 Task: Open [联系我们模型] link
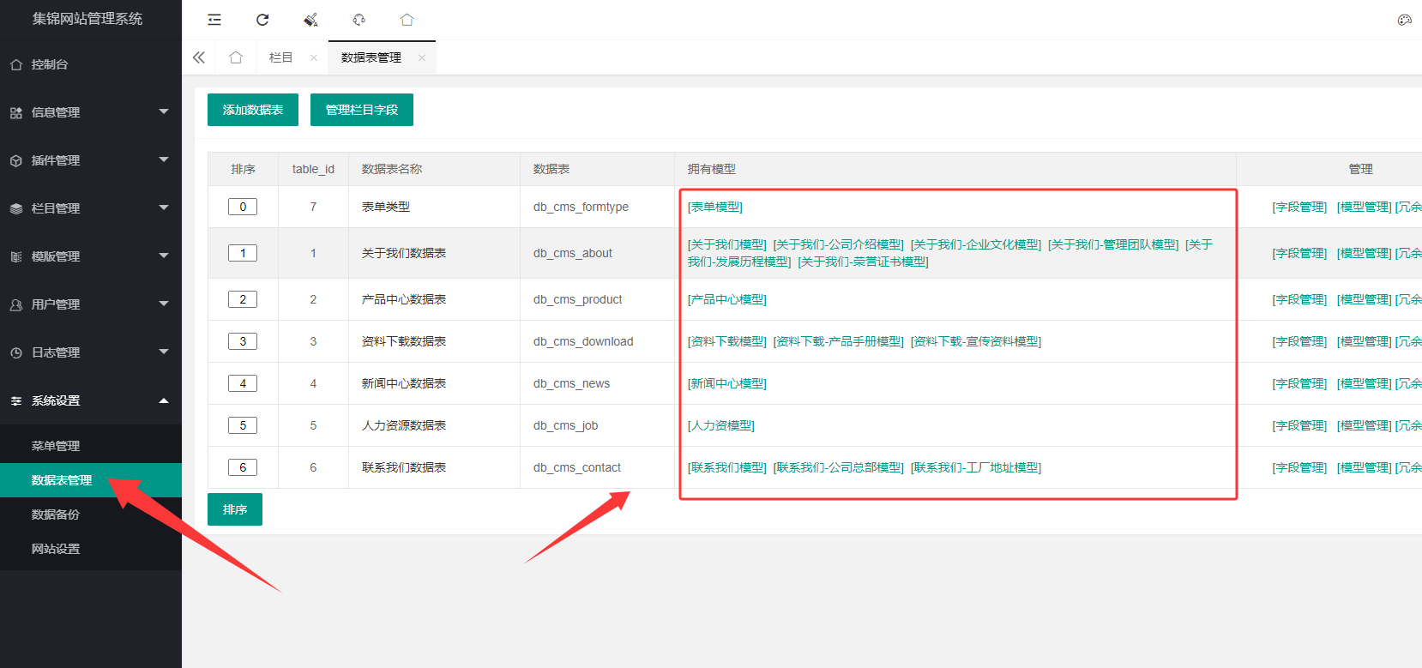point(727,467)
